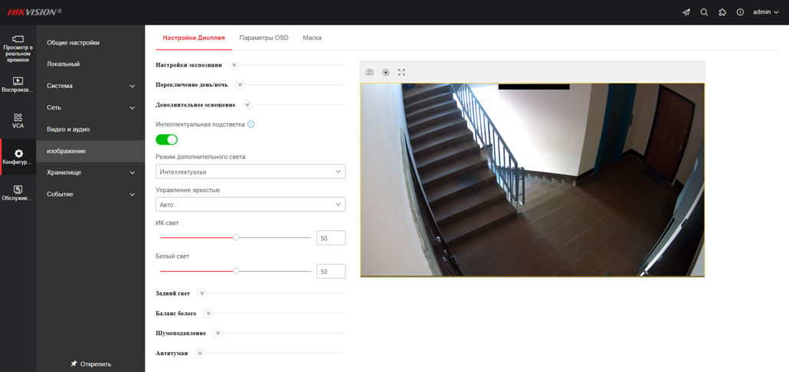Enter full screen preview mode

[x=401, y=73]
